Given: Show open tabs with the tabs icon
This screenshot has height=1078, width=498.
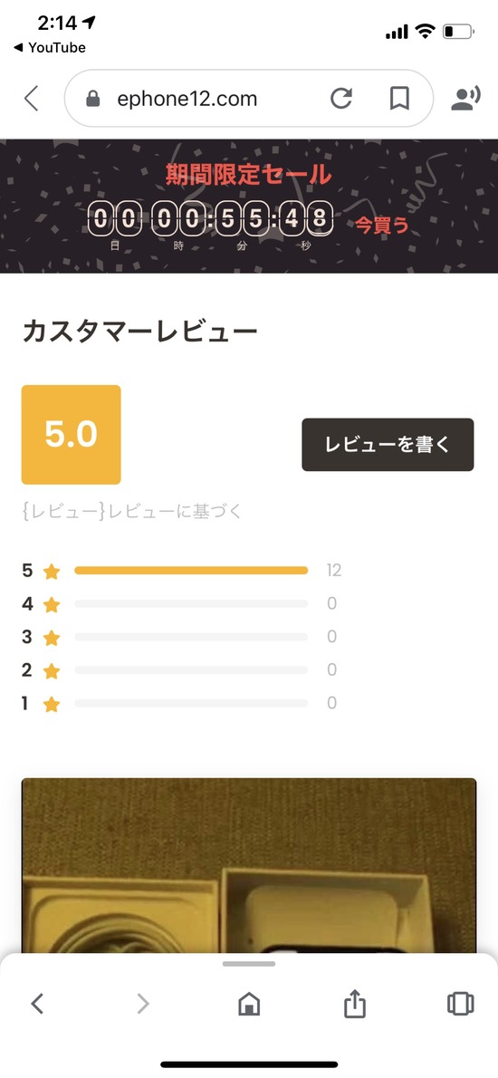Looking at the screenshot, I should [460, 1003].
